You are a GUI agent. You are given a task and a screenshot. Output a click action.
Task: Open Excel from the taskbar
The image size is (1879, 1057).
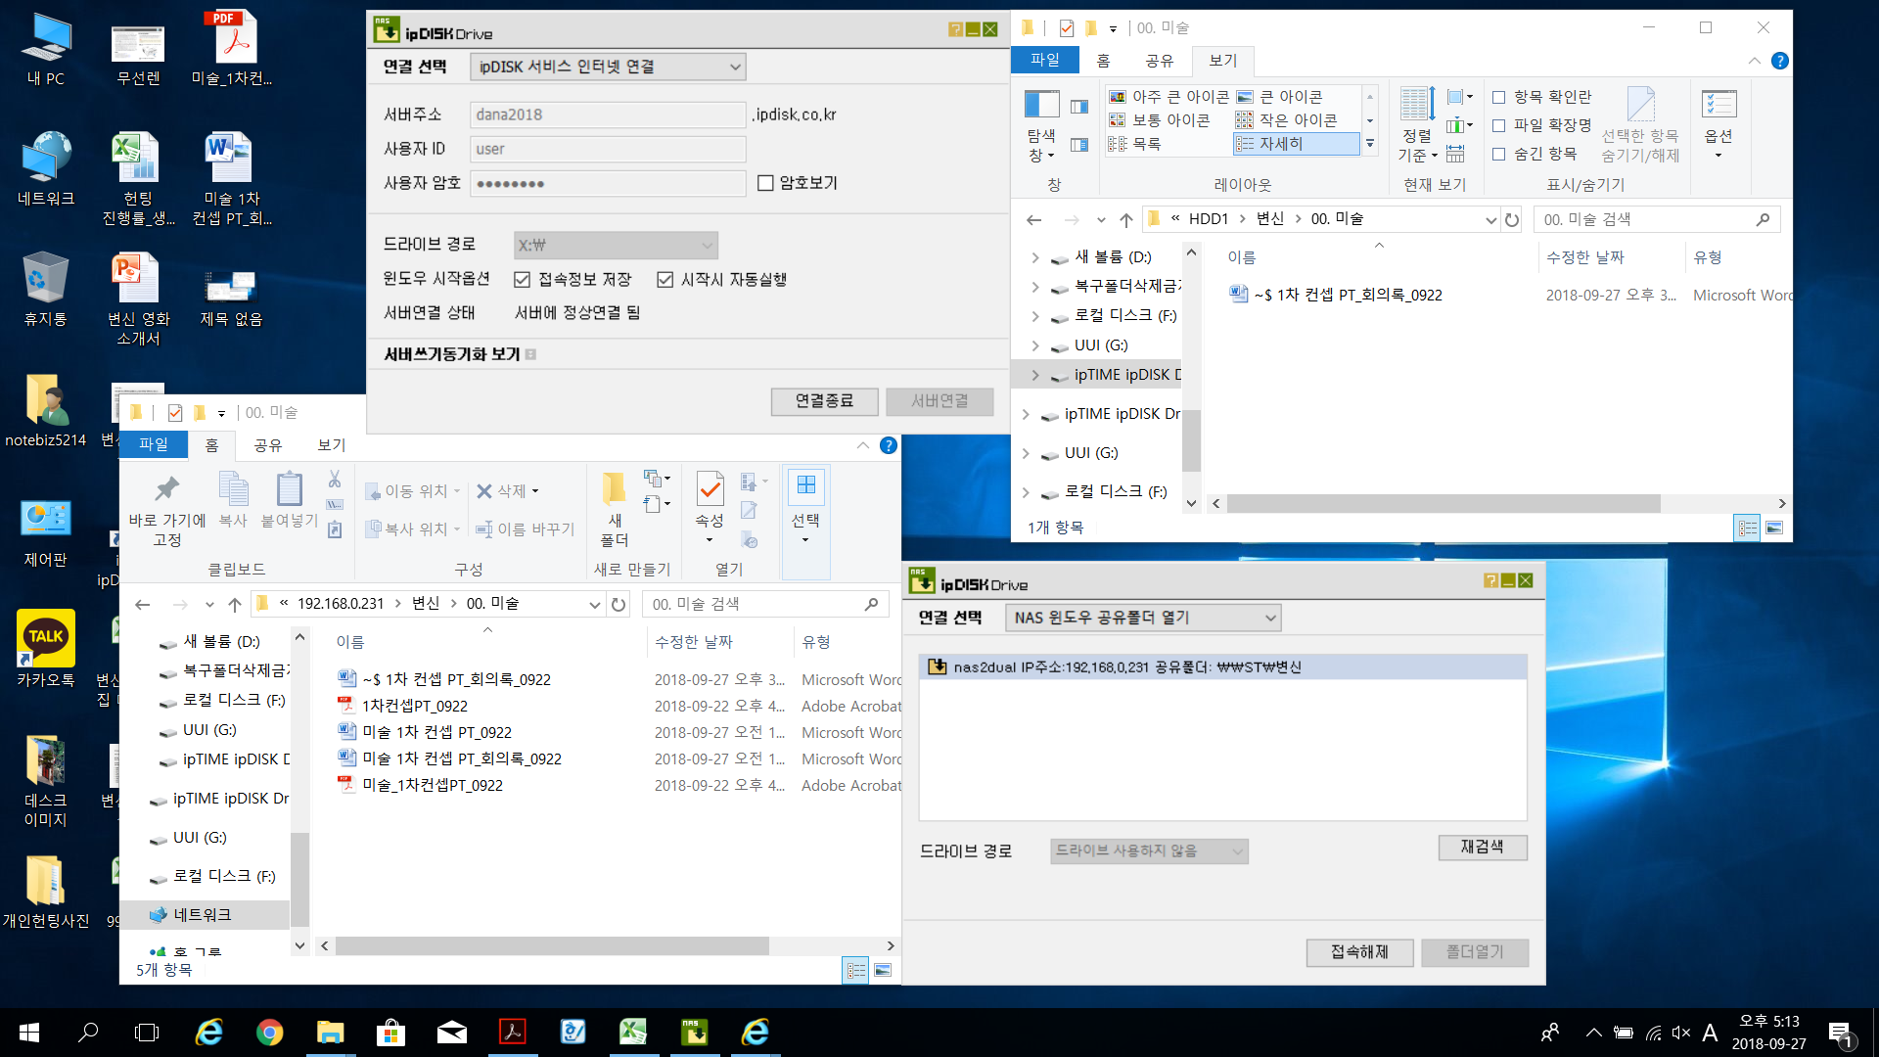(633, 1033)
